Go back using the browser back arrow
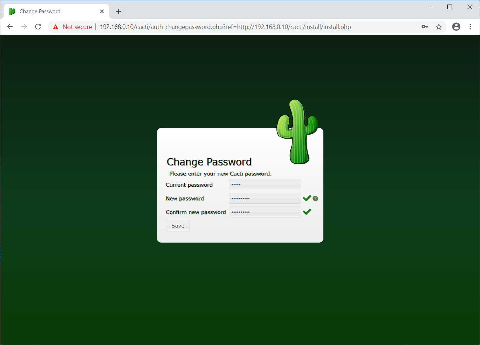Viewport: 480px width, 345px height. 10,27
